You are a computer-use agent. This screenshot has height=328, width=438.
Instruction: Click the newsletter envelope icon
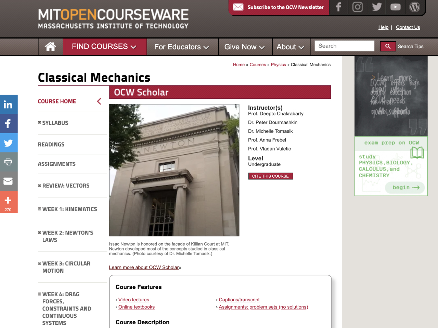pos(238,7)
